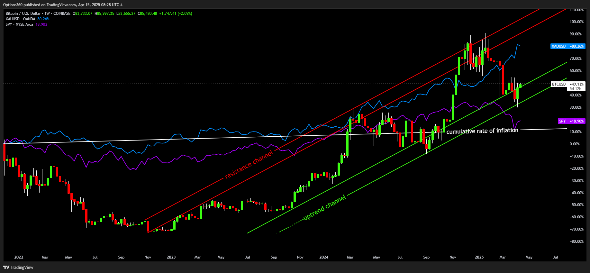Click the BTCUSD price label tag
The height and width of the screenshot is (273, 590).
568,86
